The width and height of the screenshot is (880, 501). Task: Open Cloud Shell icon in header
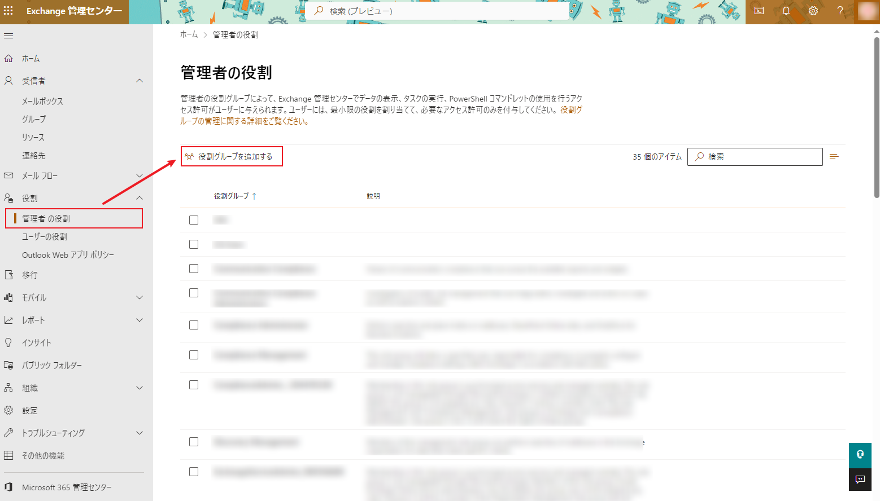point(759,11)
